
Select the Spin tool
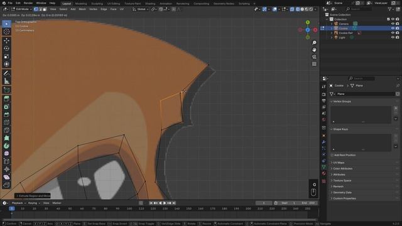(x=6, y=146)
